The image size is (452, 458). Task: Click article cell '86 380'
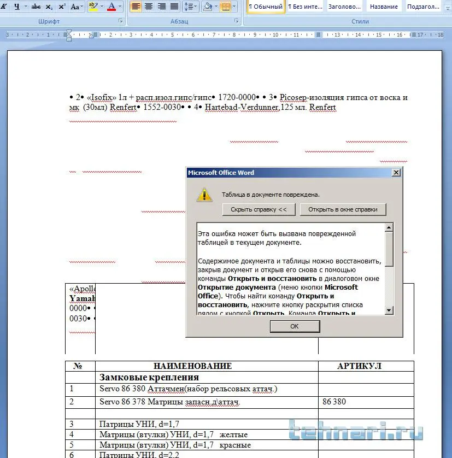coord(366,402)
